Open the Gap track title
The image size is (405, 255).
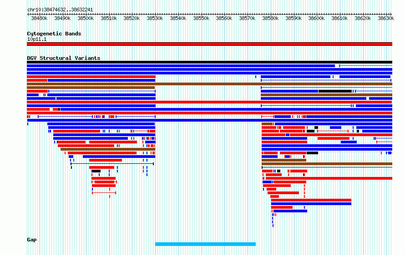(x=32, y=240)
